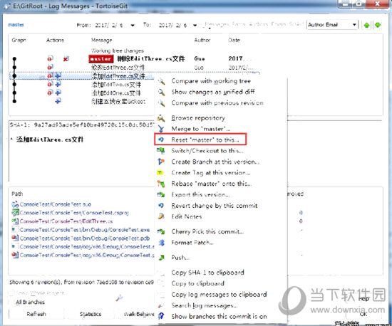Open the EditThree.cs file path

[x=66, y=221]
